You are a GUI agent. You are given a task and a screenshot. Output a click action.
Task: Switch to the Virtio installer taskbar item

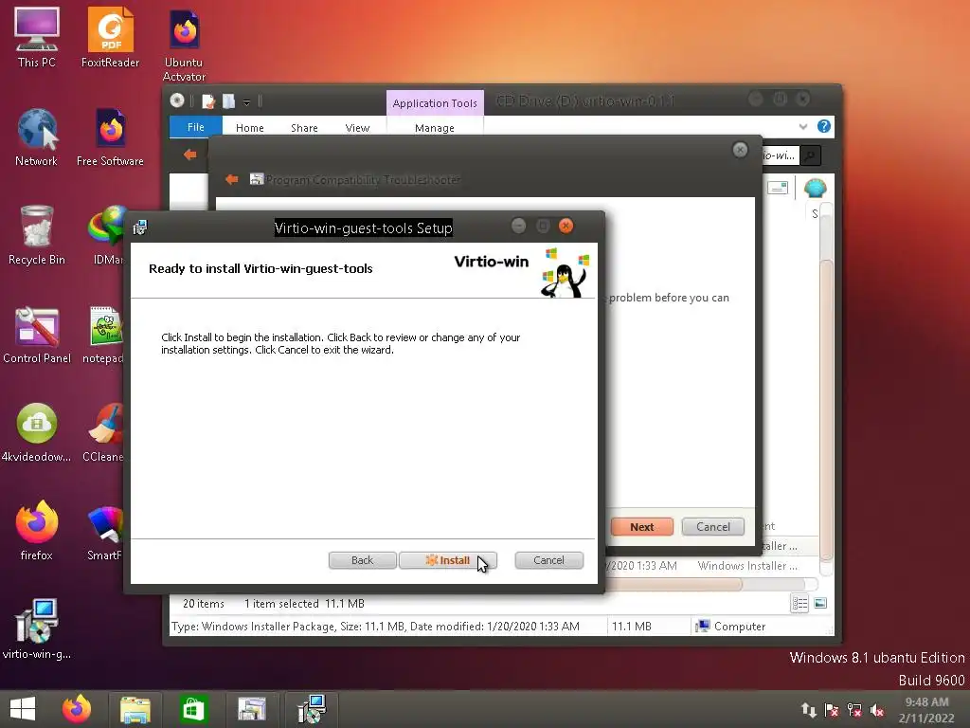pyautogui.click(x=311, y=709)
